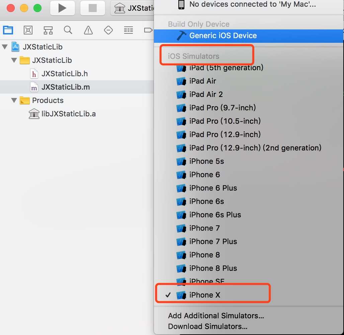Choose Generic iOS Device destination
Image resolution: width=344 pixels, height=335 pixels.
(249, 35)
